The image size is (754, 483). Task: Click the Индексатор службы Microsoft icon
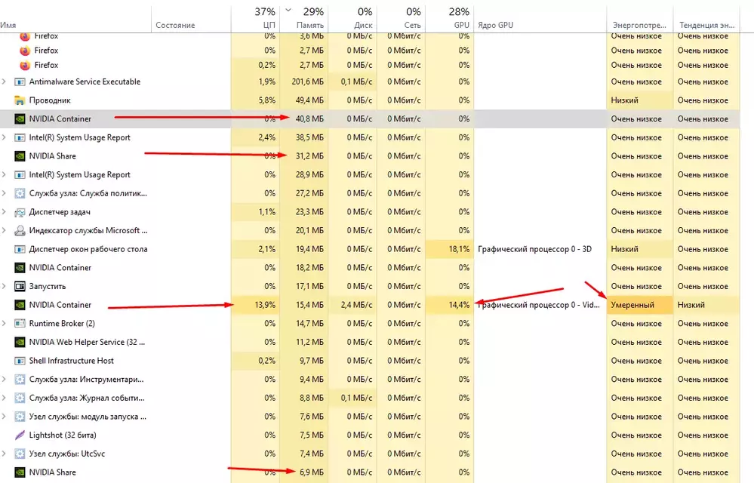point(20,231)
